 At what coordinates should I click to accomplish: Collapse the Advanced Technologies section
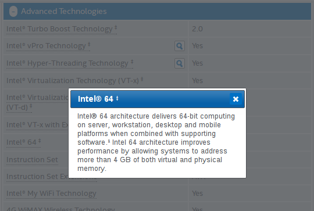click(x=13, y=12)
